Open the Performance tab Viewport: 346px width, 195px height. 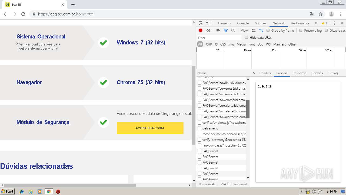tap(300, 23)
